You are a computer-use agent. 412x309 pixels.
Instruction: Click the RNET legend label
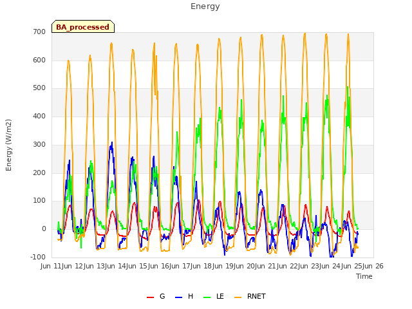click(x=256, y=296)
